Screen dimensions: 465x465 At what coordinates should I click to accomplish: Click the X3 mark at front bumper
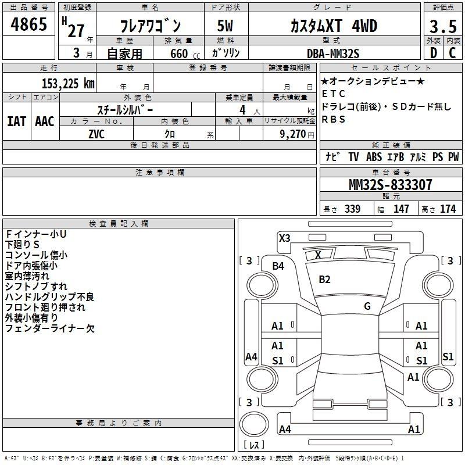coord(284,238)
